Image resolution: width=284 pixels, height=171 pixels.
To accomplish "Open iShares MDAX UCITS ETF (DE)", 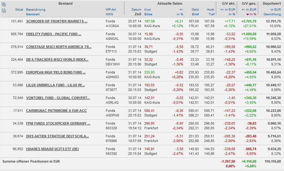I will 52,149.
